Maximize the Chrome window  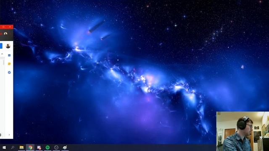point(4,27)
